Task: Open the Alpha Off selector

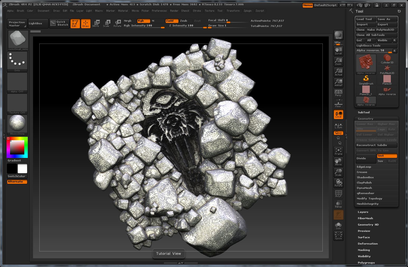Action: [x=17, y=83]
